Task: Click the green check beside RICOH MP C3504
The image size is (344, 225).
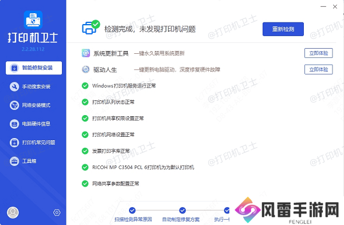Action: [x=85, y=167]
